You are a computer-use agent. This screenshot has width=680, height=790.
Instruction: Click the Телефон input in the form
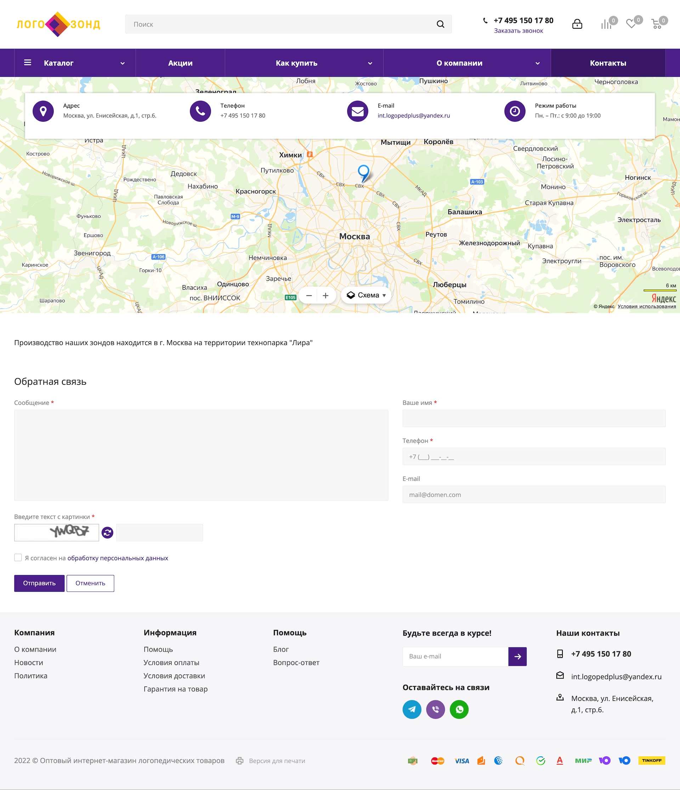coord(534,456)
